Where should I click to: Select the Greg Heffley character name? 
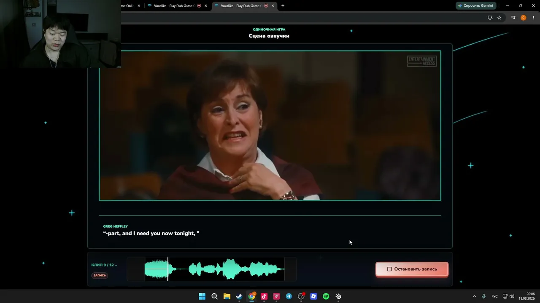click(x=116, y=226)
